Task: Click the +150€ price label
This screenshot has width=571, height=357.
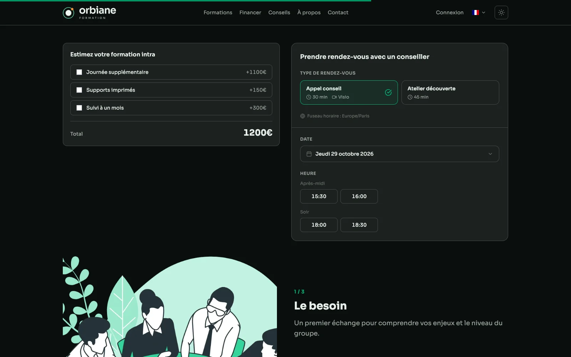Action: tap(258, 90)
